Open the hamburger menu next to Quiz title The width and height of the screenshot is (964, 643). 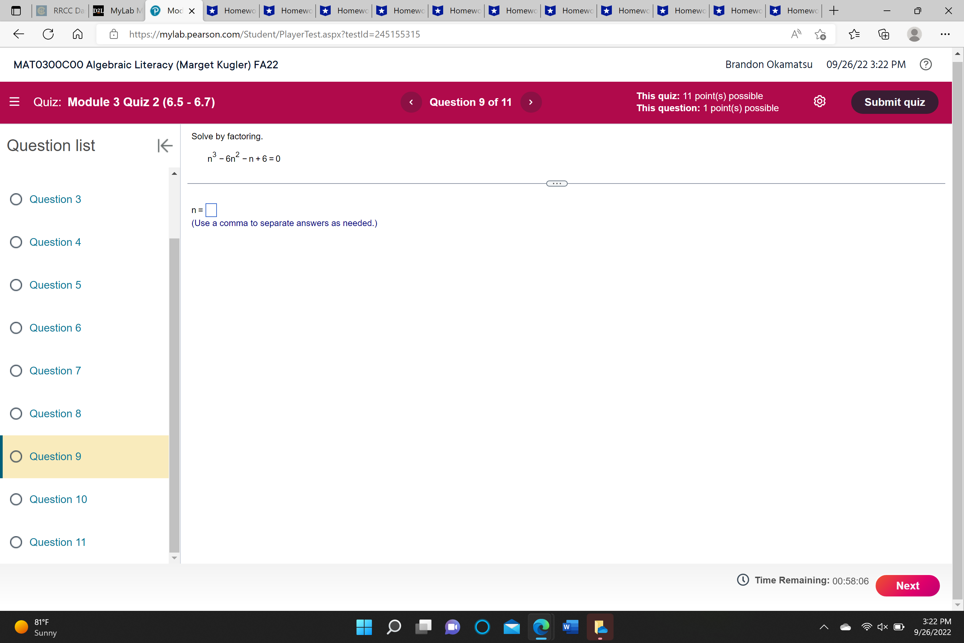[14, 102]
